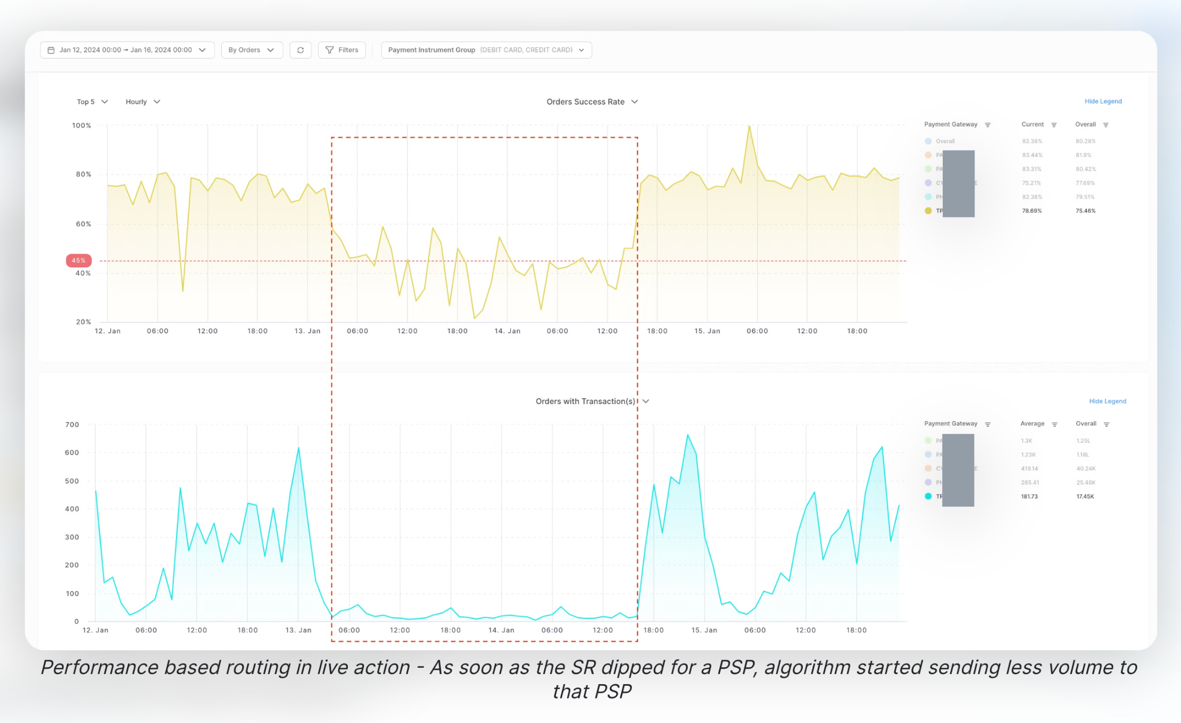Click the calendar icon in date range picker

[51, 50]
